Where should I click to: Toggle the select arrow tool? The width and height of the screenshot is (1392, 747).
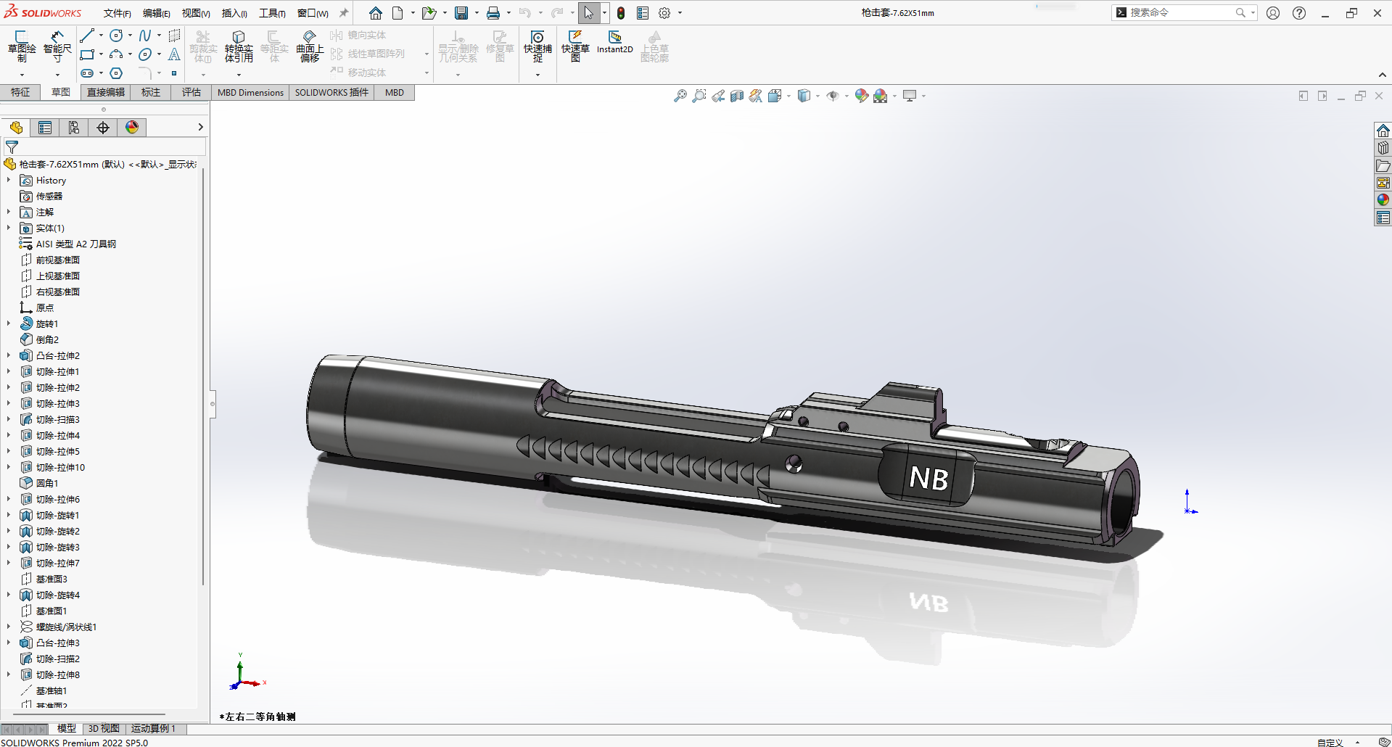[588, 13]
